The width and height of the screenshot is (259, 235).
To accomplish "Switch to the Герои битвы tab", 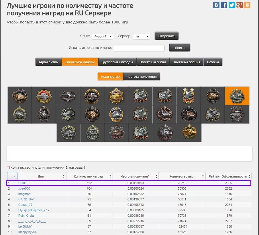I will point(48,62).
